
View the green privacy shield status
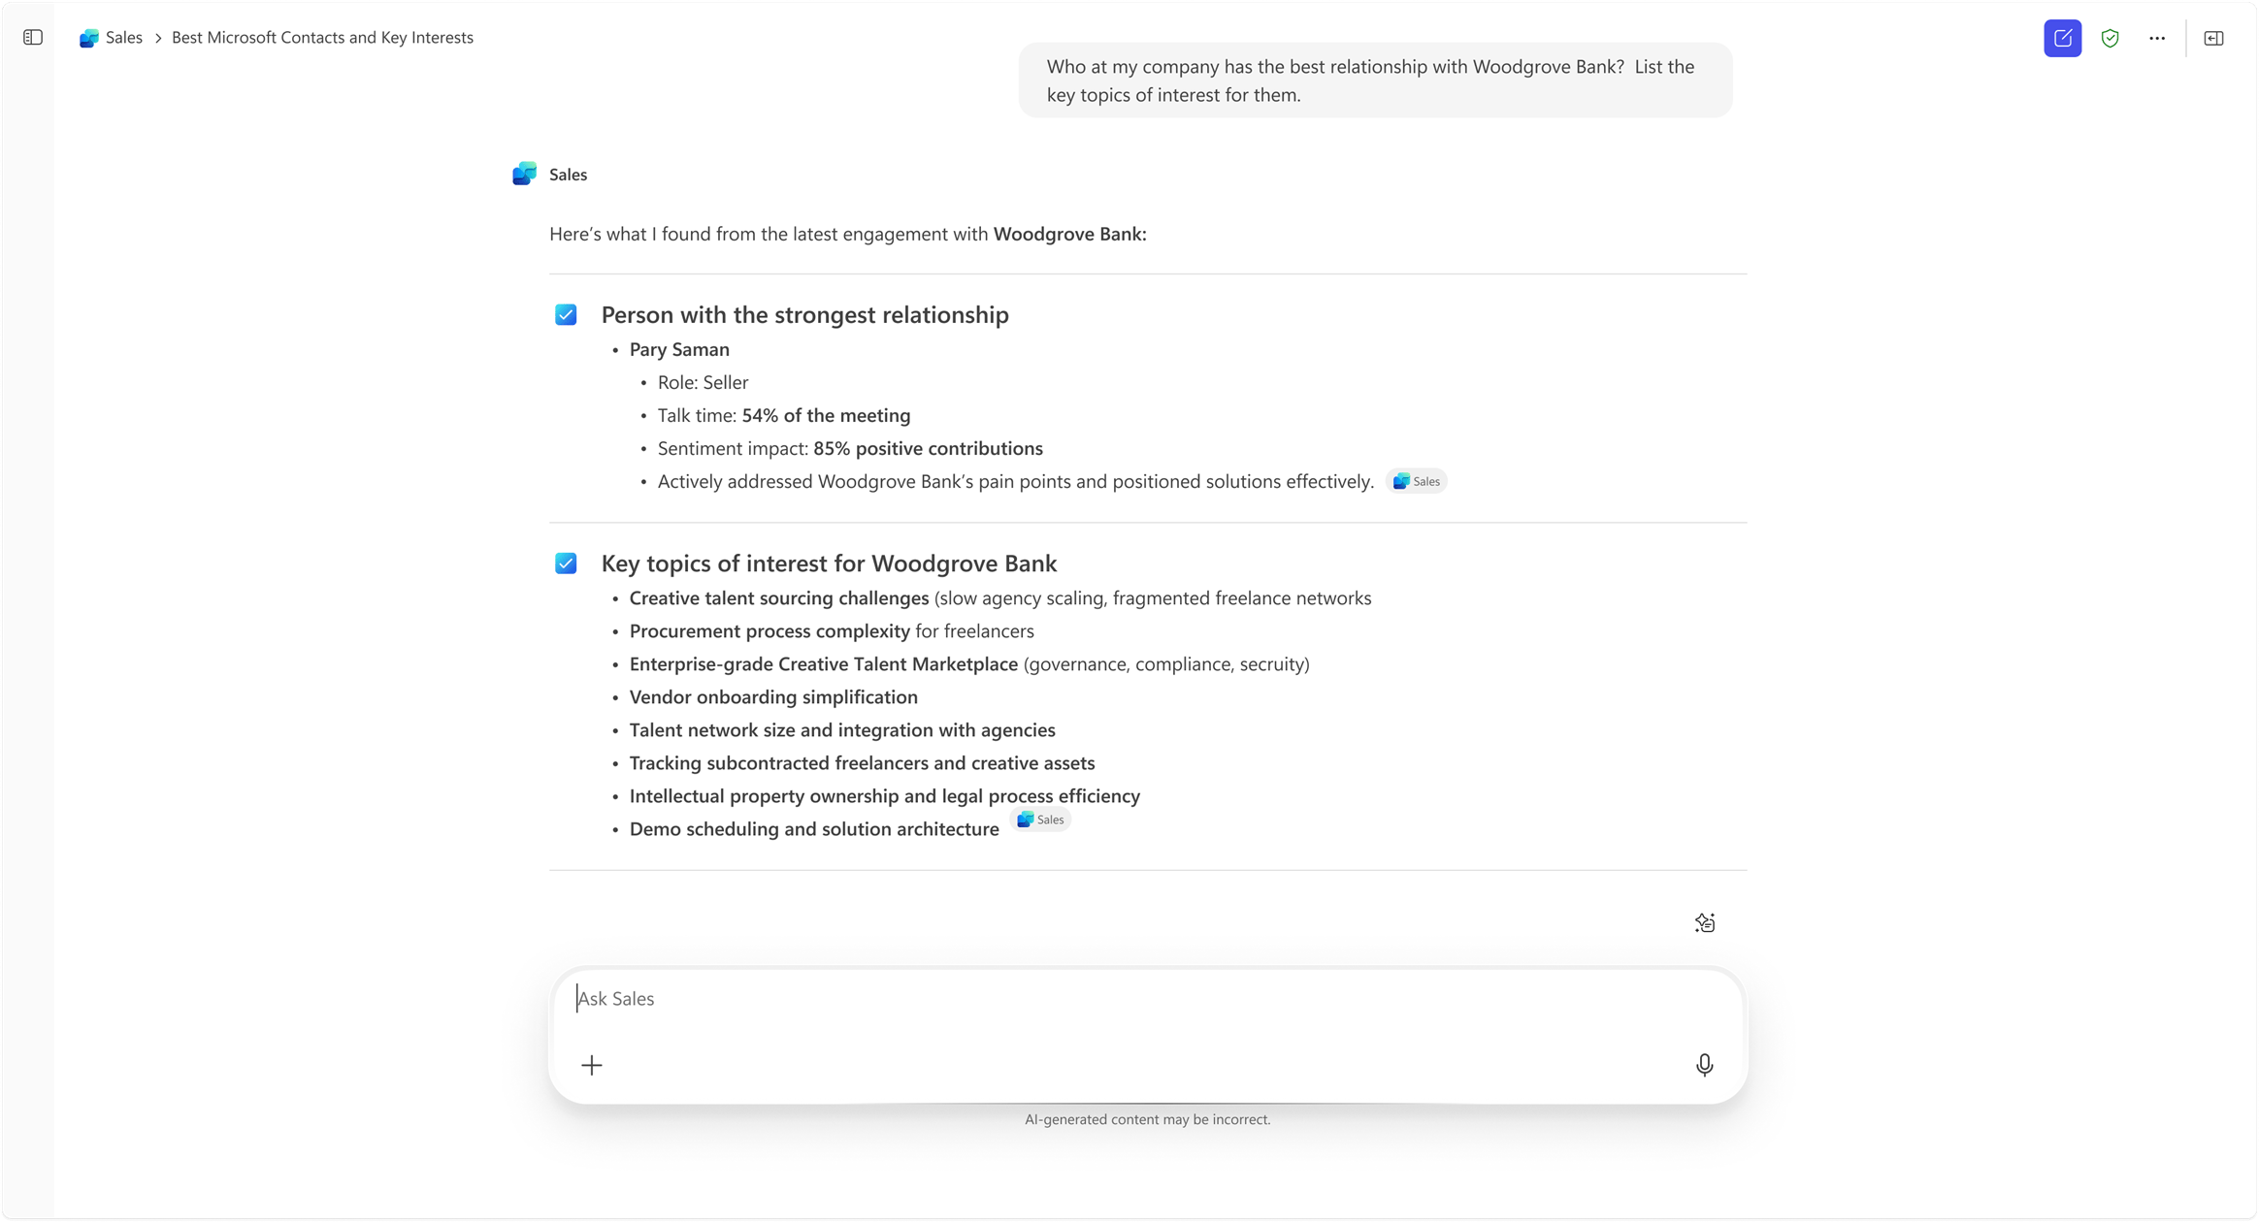(x=2112, y=38)
